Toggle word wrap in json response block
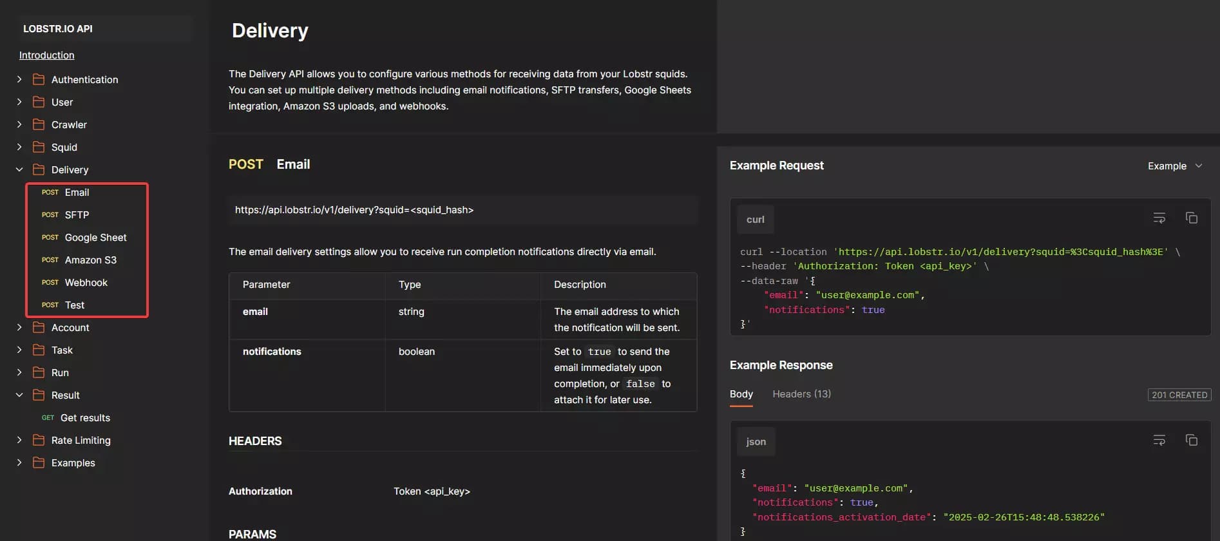The height and width of the screenshot is (541, 1220). tap(1159, 441)
